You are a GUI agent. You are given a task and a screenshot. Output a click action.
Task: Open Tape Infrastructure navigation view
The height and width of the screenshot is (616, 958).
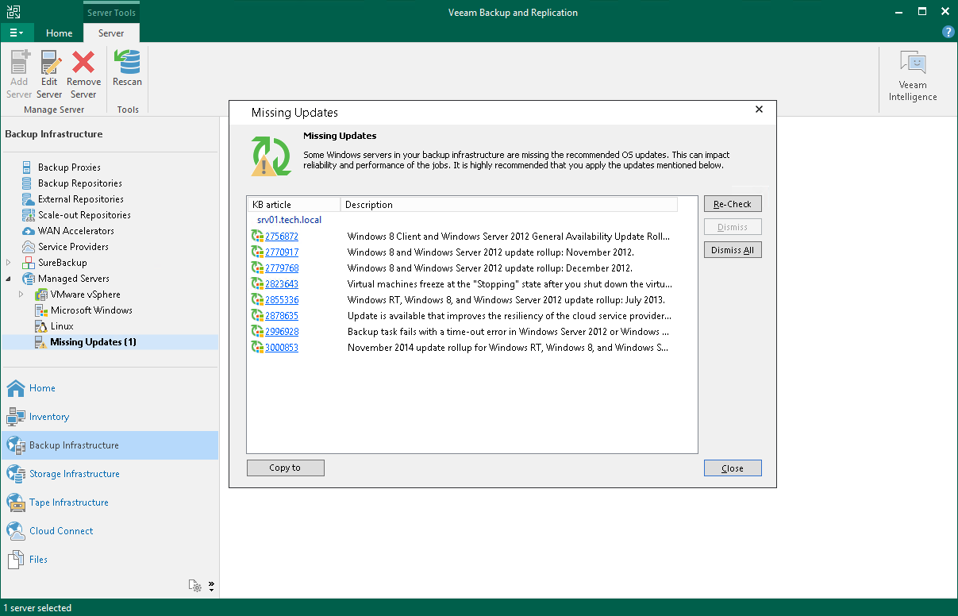[110, 502]
